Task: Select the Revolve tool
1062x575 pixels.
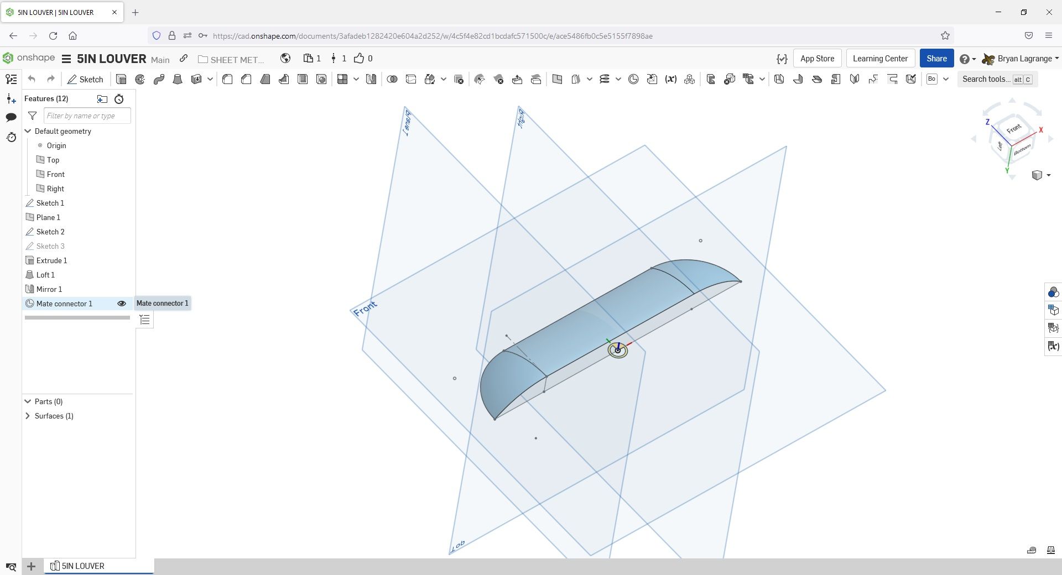Action: (x=140, y=79)
